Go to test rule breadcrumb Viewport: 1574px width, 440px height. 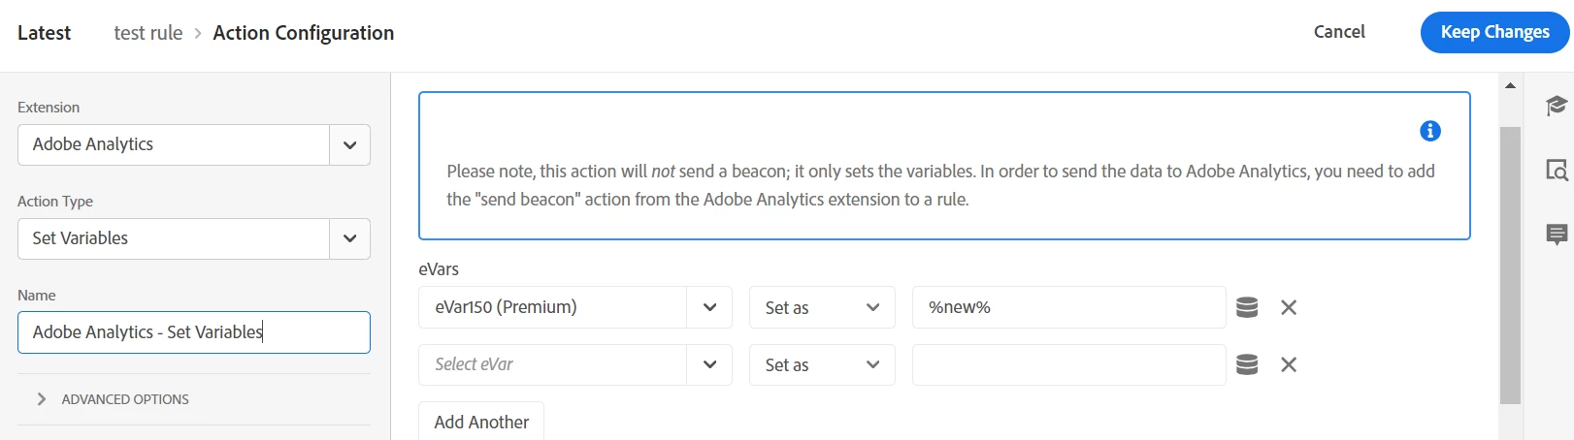coord(148,33)
